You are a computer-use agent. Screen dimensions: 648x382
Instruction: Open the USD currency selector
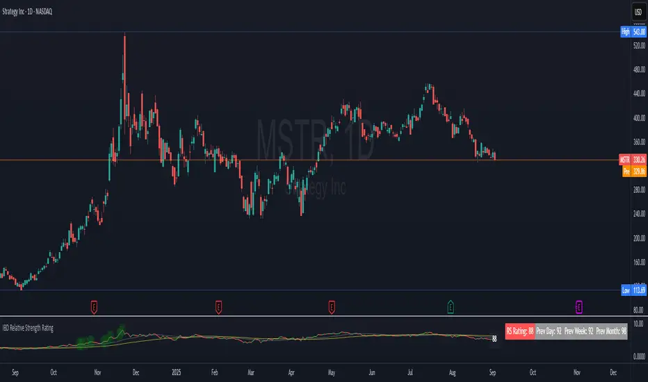point(638,12)
